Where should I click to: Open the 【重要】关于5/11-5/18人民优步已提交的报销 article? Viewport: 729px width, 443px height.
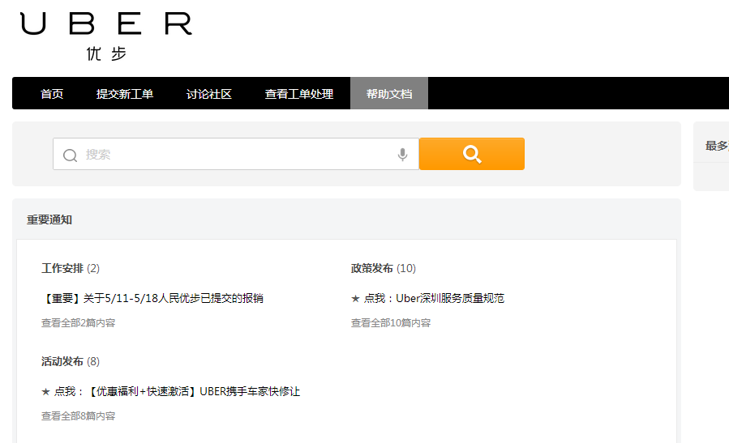[152, 298]
